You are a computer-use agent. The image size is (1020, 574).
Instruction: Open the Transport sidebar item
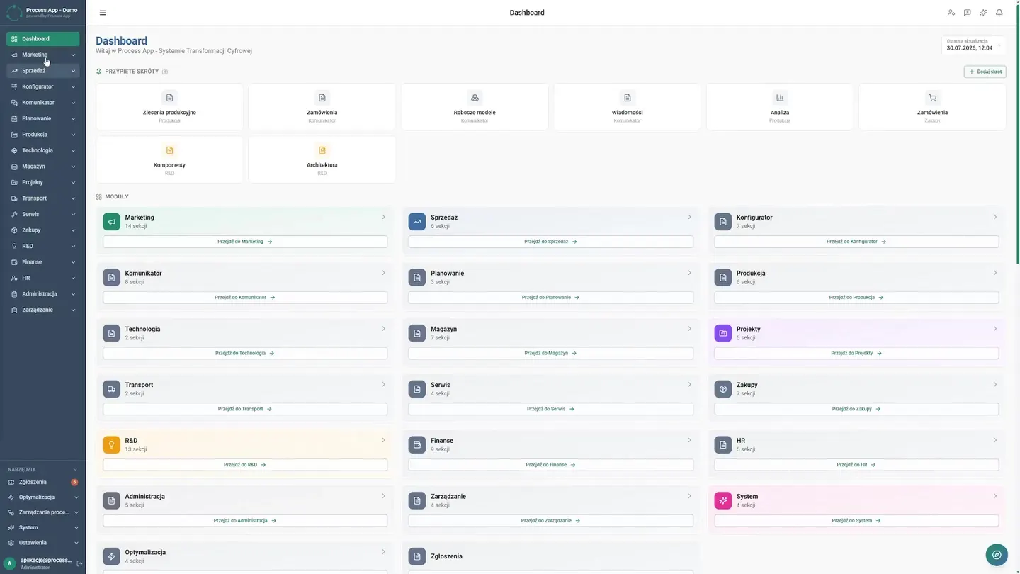(x=43, y=198)
